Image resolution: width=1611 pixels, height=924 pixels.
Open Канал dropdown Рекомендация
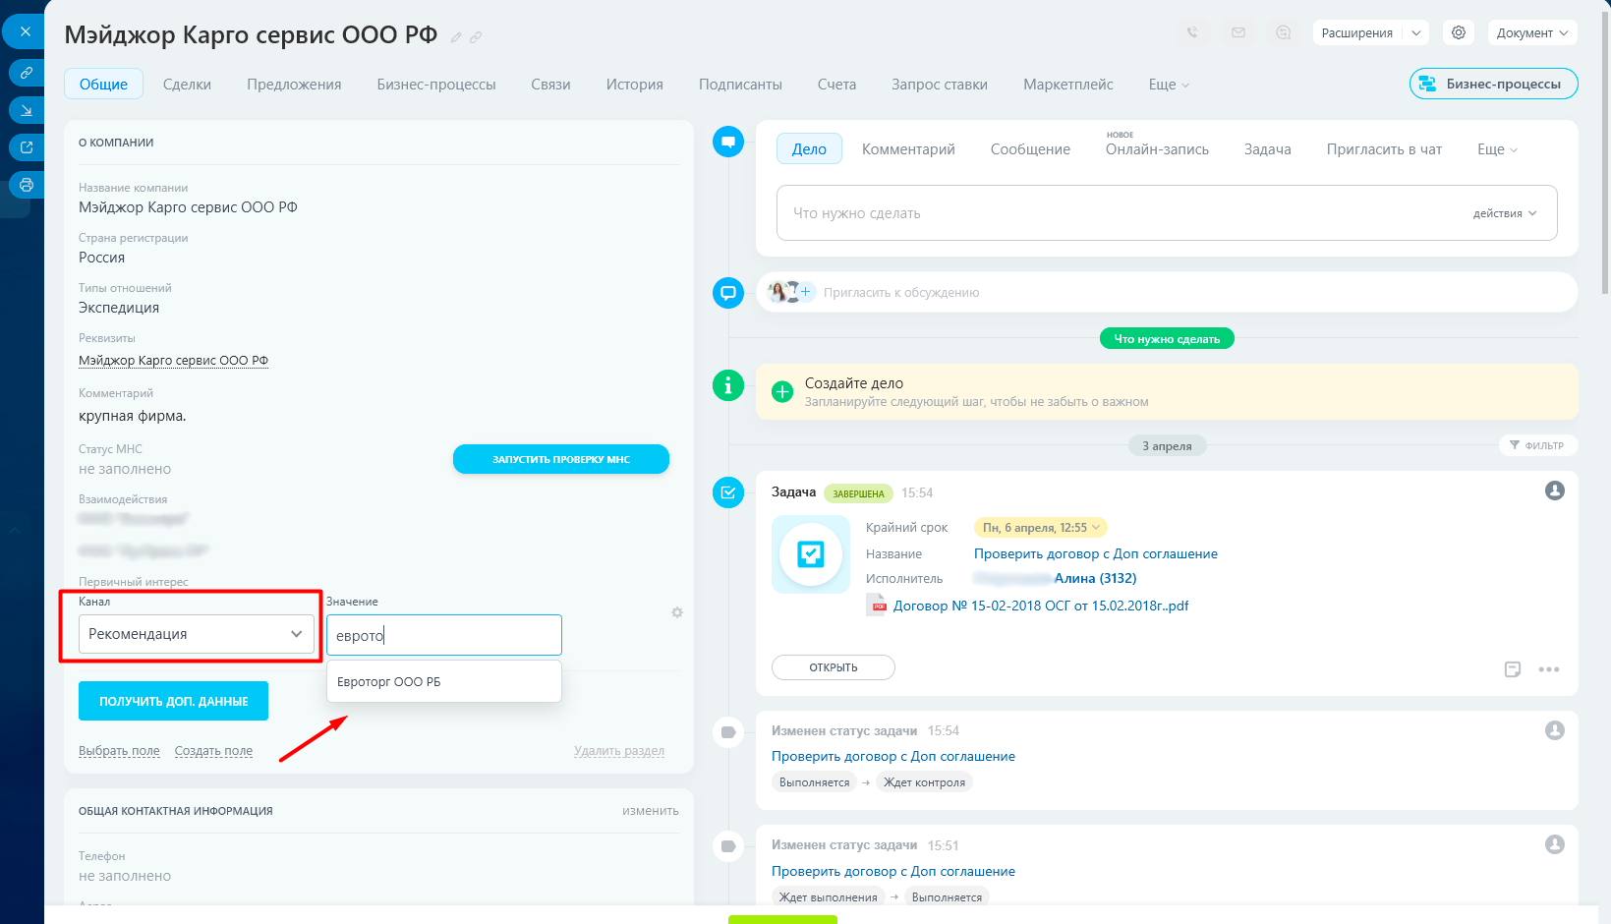point(197,634)
